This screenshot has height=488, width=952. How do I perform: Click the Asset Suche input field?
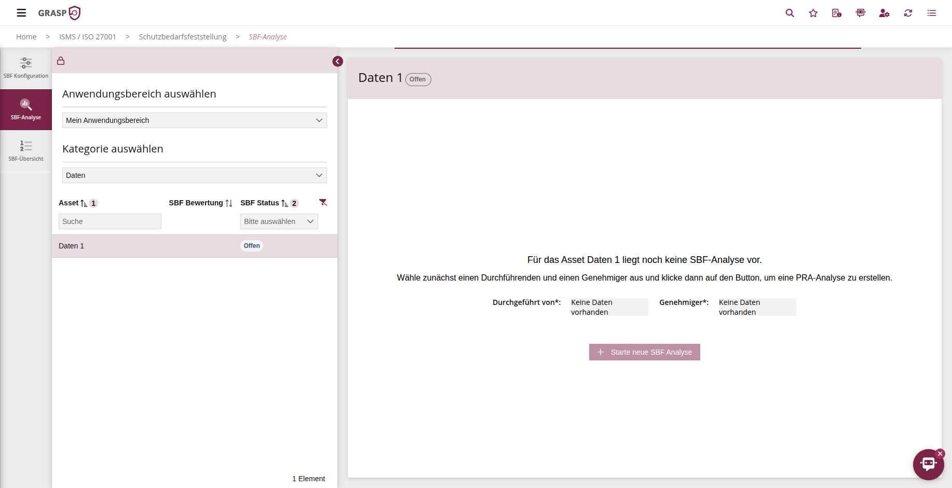110,221
